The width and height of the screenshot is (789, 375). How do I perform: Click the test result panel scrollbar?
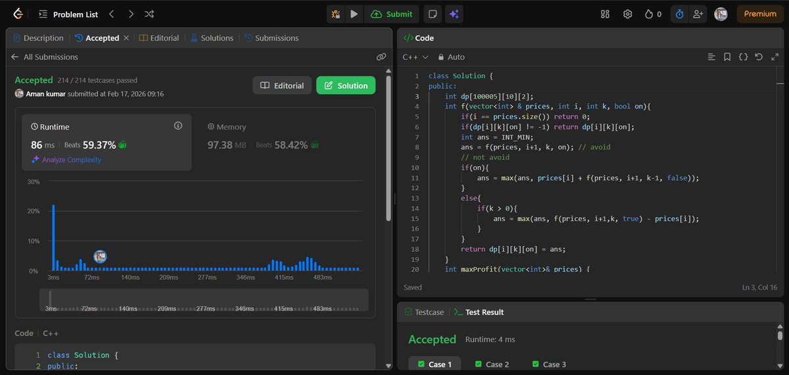780,336
